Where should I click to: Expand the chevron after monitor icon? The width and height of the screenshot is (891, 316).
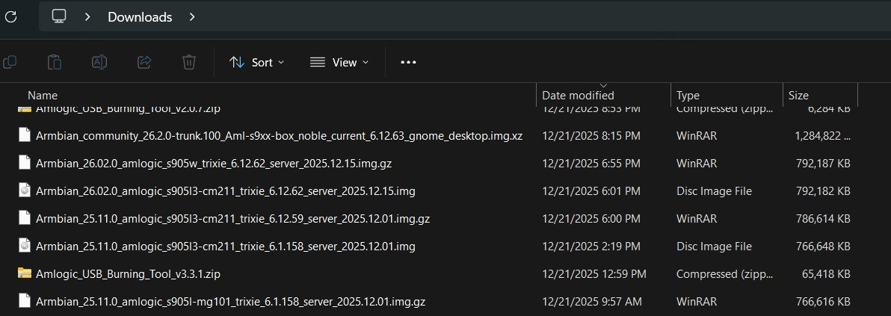[x=87, y=16]
